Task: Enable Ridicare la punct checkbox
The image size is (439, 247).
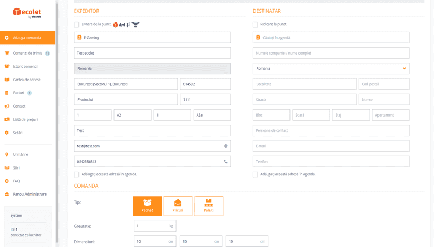Action: 256,24
